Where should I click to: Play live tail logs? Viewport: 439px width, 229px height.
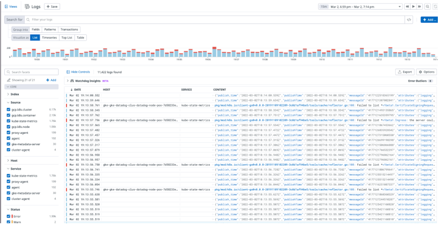pyautogui.click(x=413, y=7)
